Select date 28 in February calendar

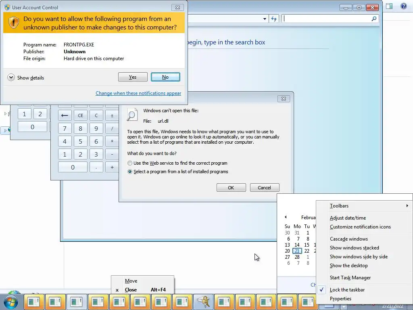click(x=297, y=257)
